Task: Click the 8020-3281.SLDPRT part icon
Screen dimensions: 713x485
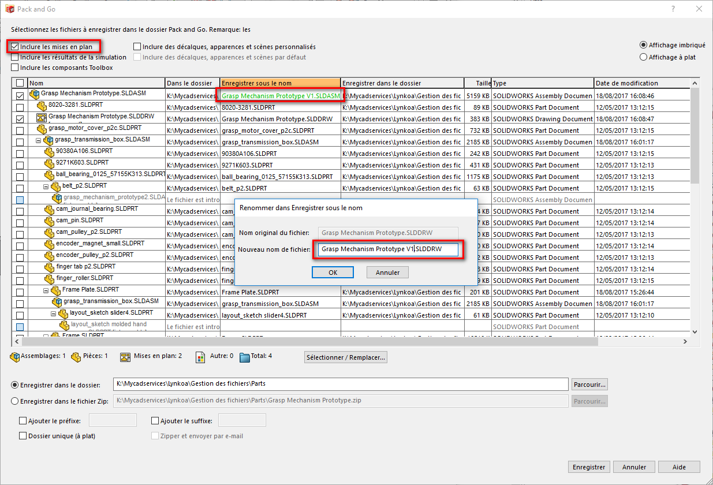Action: coord(42,106)
